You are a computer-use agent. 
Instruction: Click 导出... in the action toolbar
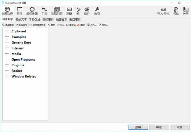point(103,25)
